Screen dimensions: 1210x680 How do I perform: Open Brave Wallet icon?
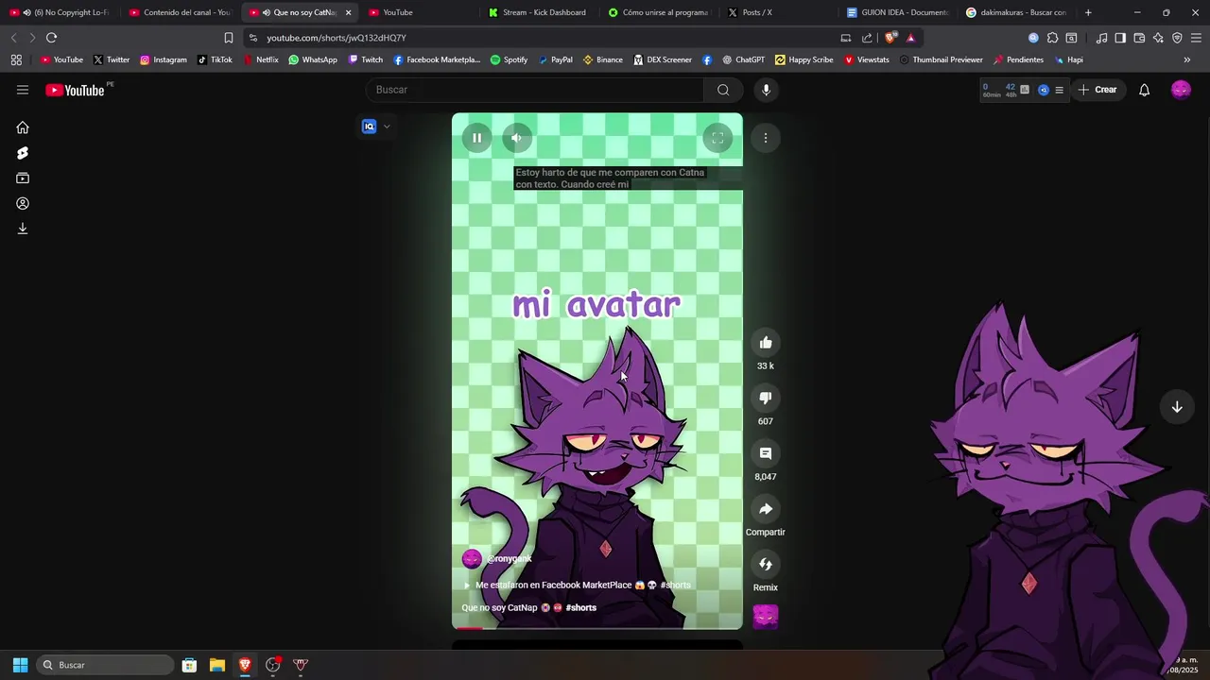[x=1139, y=38]
